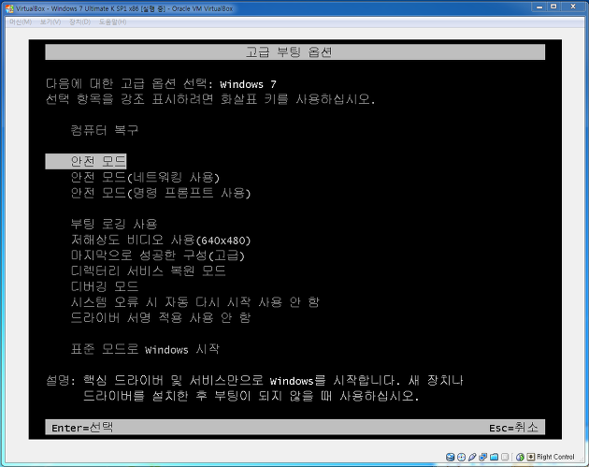589x467 pixels.
Task: Select 시스템 오류 시 자동 다시 시작 사용 안 함
Action: point(195,302)
